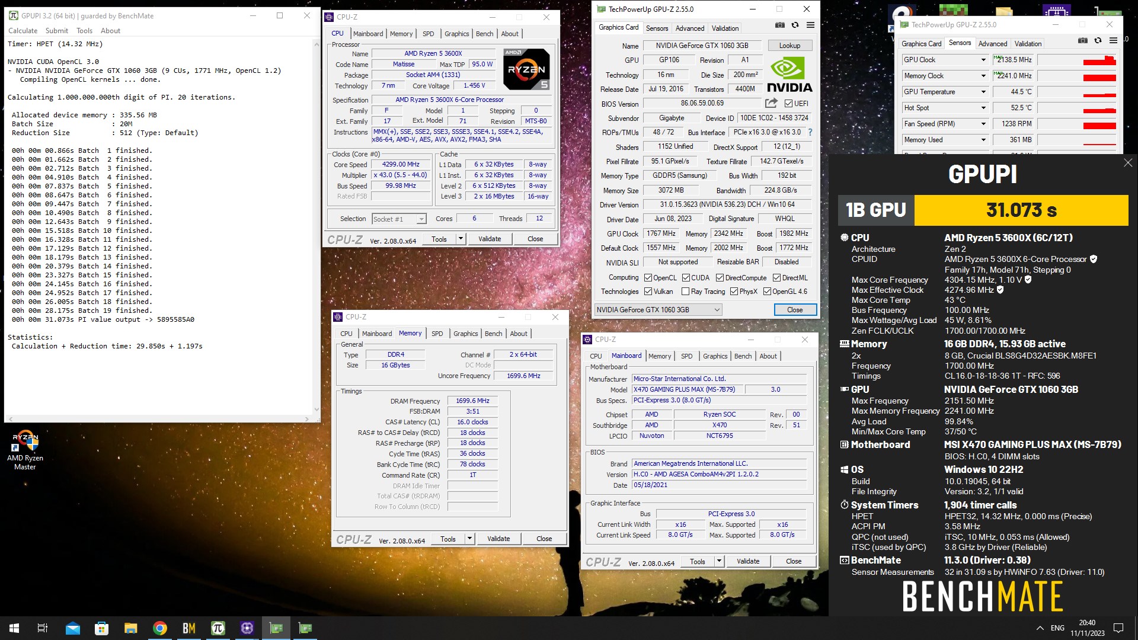Switch to CPU-Z taskbar icon
The height and width of the screenshot is (640, 1138).
247,628
